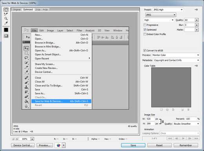This screenshot has width=204, height=151.
Task: Open the optimize menu icon beside Preset
Action: 196,9
